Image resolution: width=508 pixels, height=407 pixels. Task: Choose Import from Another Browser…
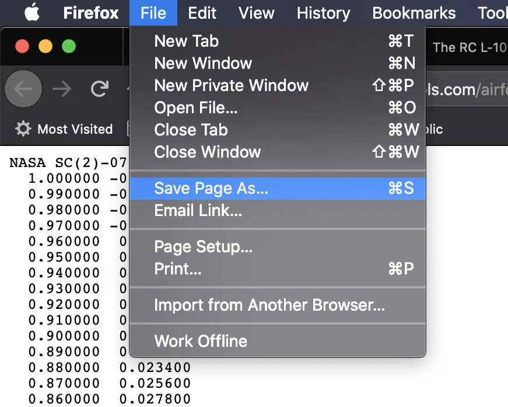coord(278,305)
